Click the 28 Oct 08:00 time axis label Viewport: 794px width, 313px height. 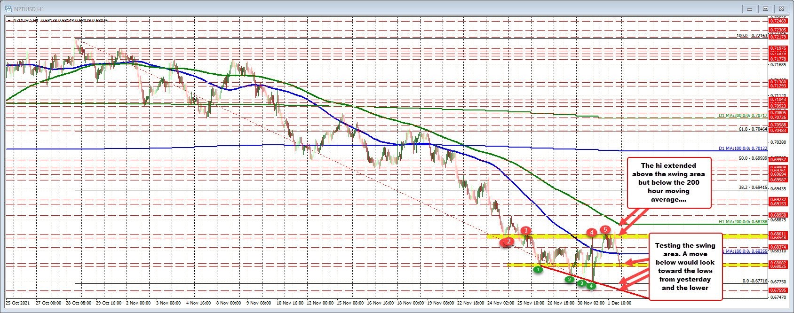(x=79, y=303)
